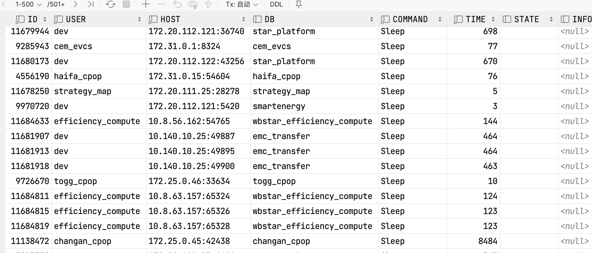Select the DB cell cem_evcs
This screenshot has width=592, height=253.
pos(315,46)
